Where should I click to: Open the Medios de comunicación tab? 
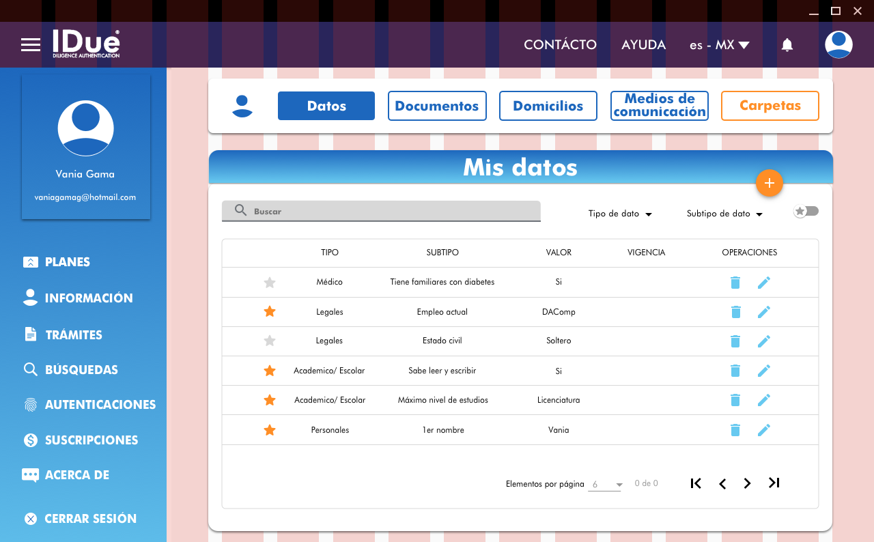(659, 106)
